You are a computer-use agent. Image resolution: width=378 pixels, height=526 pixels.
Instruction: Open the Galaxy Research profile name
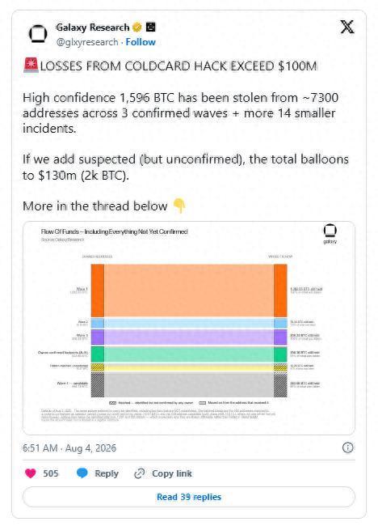[x=93, y=28]
